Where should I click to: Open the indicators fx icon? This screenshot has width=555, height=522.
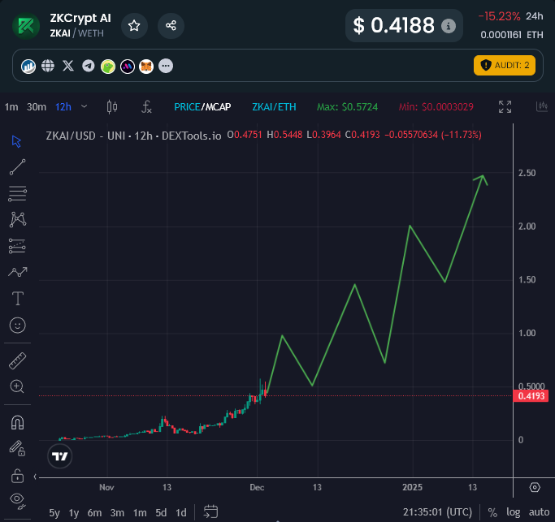click(x=146, y=106)
